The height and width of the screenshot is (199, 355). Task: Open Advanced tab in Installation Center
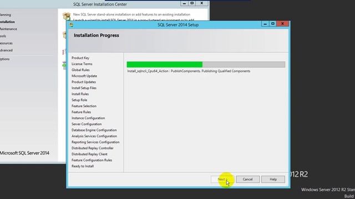6,50
